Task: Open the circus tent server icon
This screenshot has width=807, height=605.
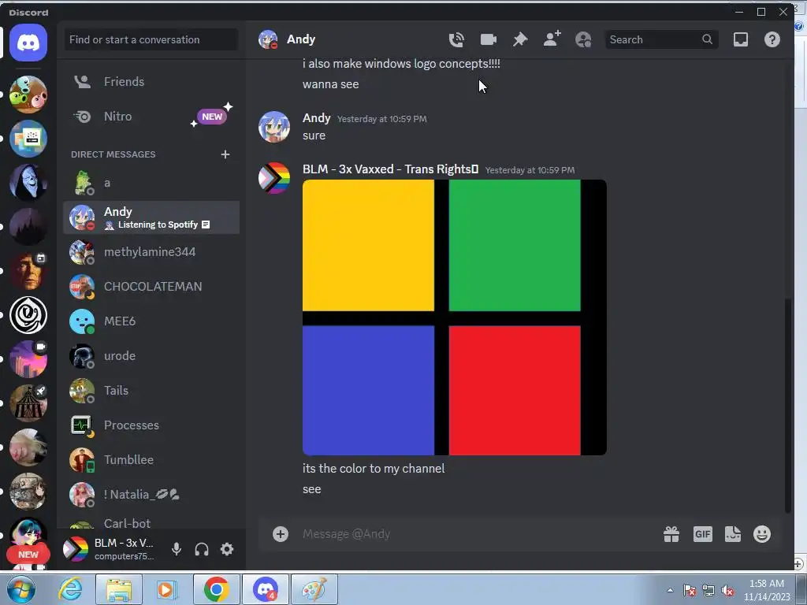Action: [28, 403]
